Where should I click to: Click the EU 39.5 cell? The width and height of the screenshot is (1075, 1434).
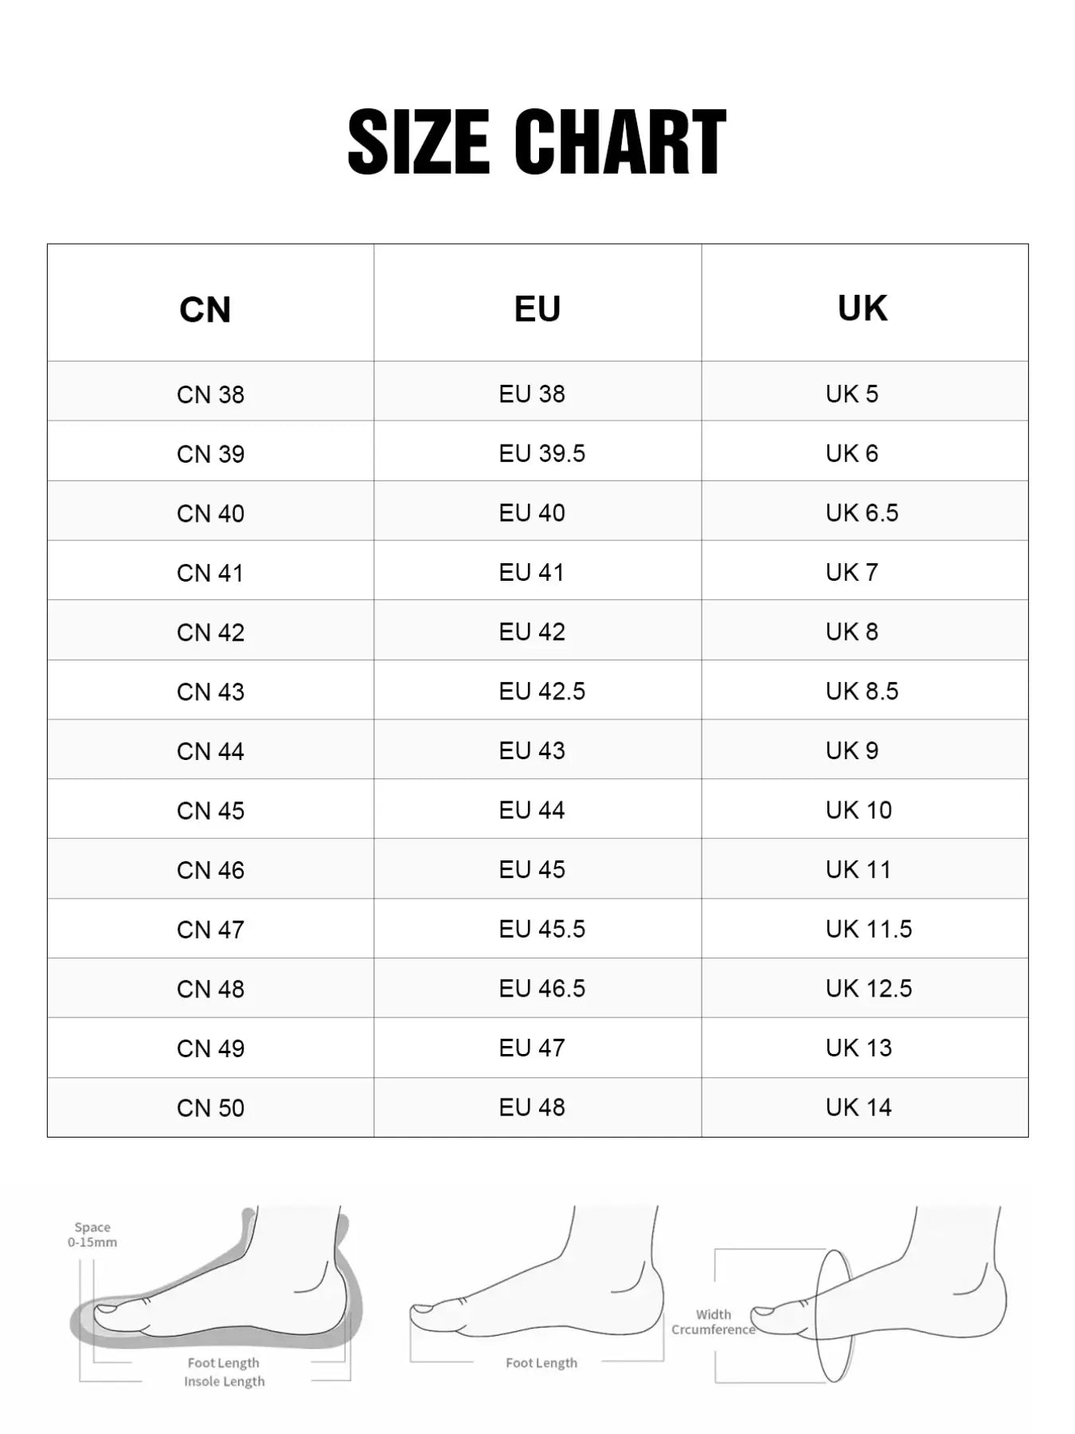pos(537,451)
